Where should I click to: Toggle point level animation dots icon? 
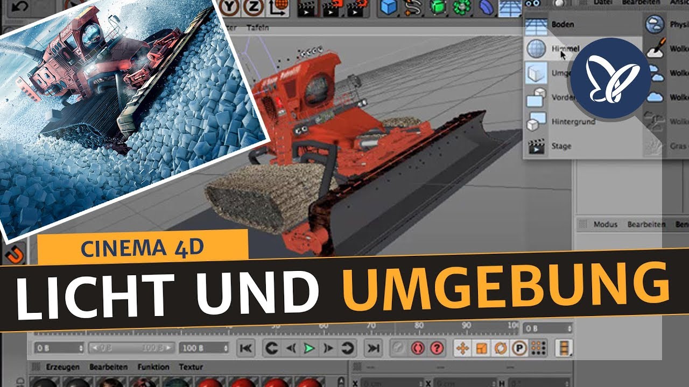click(x=537, y=348)
